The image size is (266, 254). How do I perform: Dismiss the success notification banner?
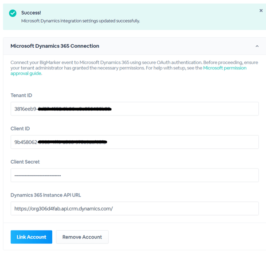[261, 11]
